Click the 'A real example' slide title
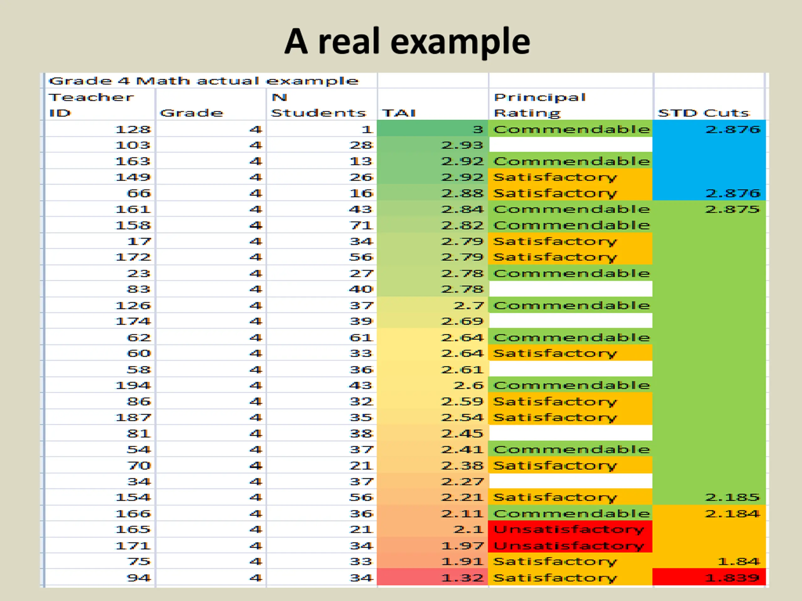802x601 pixels. click(407, 42)
